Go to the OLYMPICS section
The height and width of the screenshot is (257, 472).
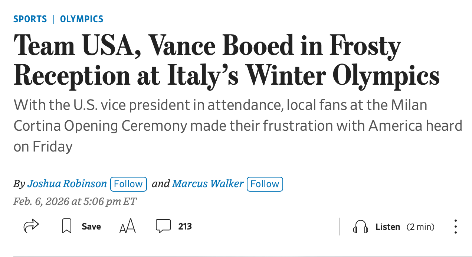82,19
